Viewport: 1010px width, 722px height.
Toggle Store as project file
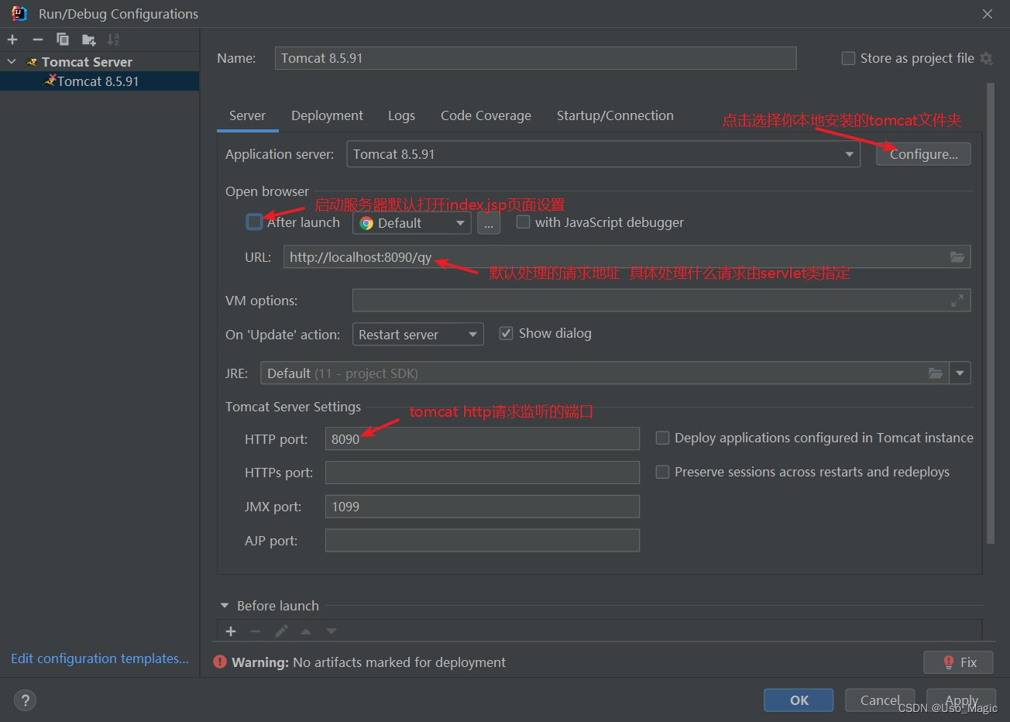pos(848,58)
